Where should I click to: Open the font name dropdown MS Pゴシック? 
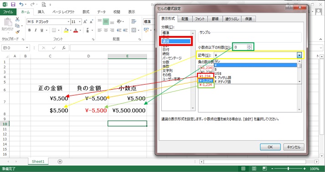tap(68, 21)
